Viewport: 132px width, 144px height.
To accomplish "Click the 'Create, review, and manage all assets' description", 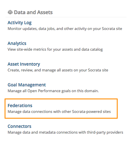I will pos(58,70).
